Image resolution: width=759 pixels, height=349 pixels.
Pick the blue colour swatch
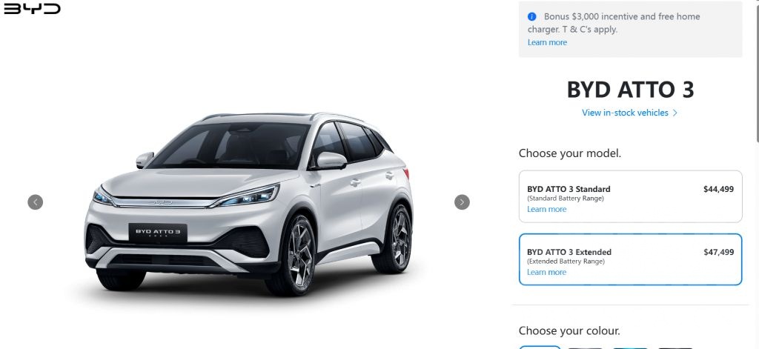pos(630,348)
